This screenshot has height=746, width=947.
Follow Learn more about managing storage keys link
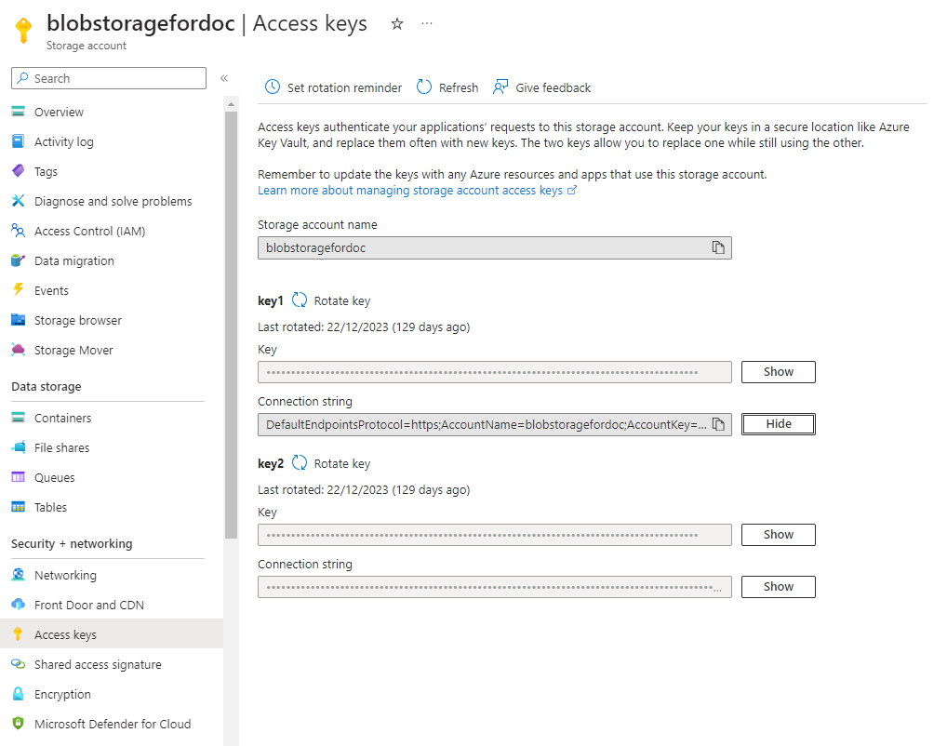coord(417,191)
